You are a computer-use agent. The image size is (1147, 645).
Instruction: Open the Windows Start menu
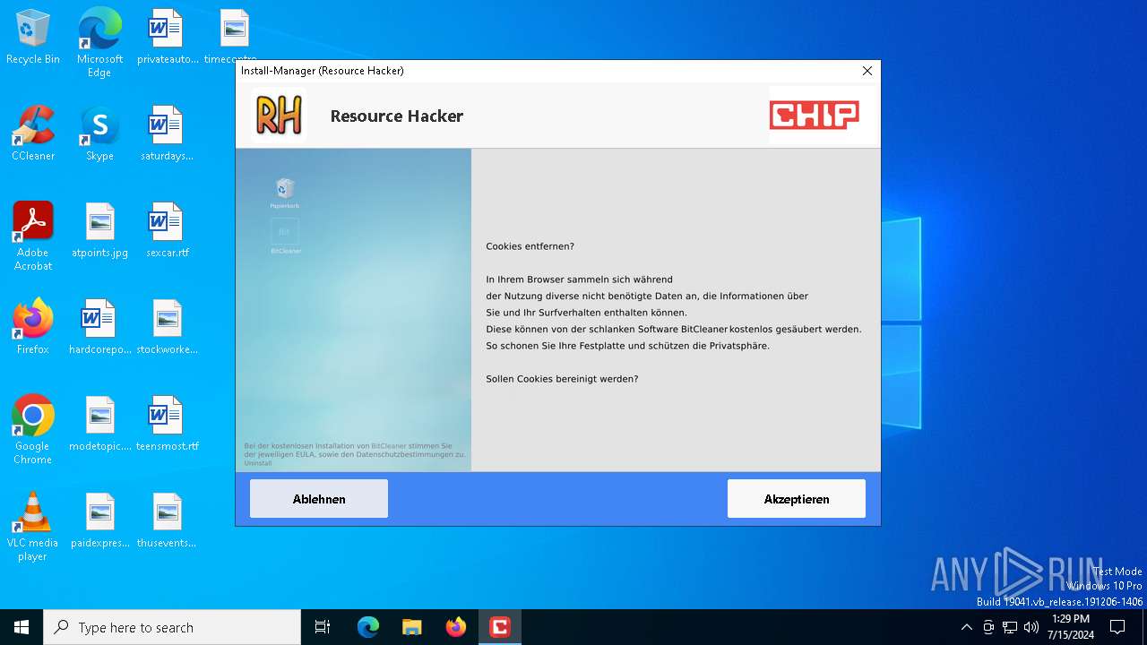(22, 627)
